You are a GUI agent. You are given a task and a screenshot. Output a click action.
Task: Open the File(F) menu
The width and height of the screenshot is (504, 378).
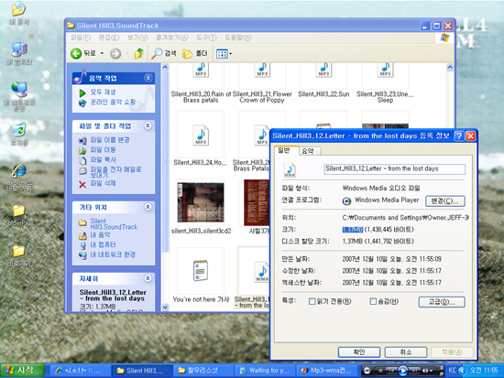(x=81, y=38)
